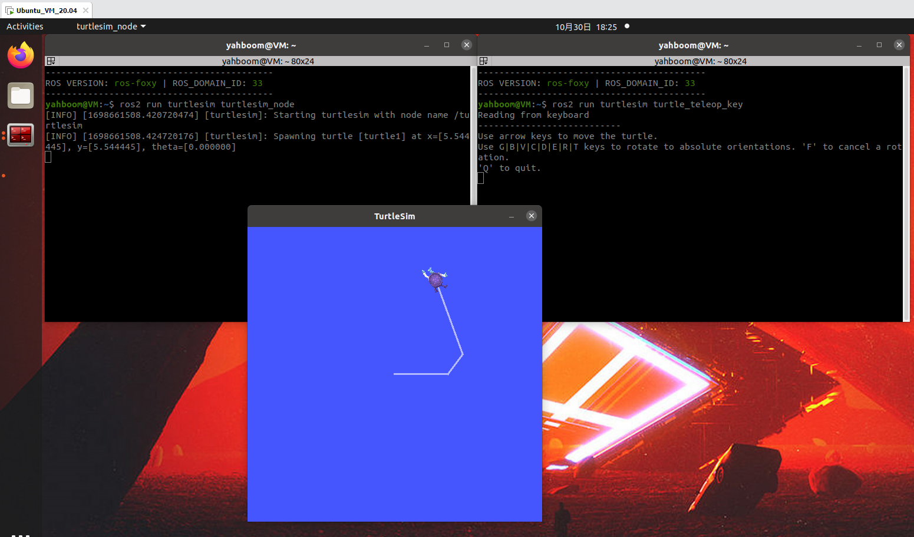Click the grouping grid icon on the turtlesim_node terminal

click(51, 61)
